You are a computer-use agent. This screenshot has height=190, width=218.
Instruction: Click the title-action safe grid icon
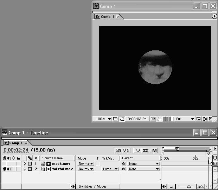[x=115, y=119]
